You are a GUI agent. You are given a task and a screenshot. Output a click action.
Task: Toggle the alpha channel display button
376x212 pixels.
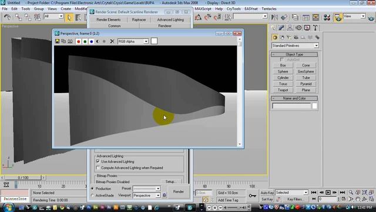coord(98,41)
